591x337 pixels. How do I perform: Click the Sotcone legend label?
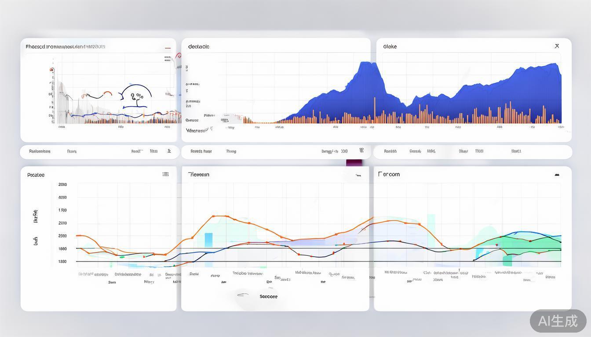268,297
